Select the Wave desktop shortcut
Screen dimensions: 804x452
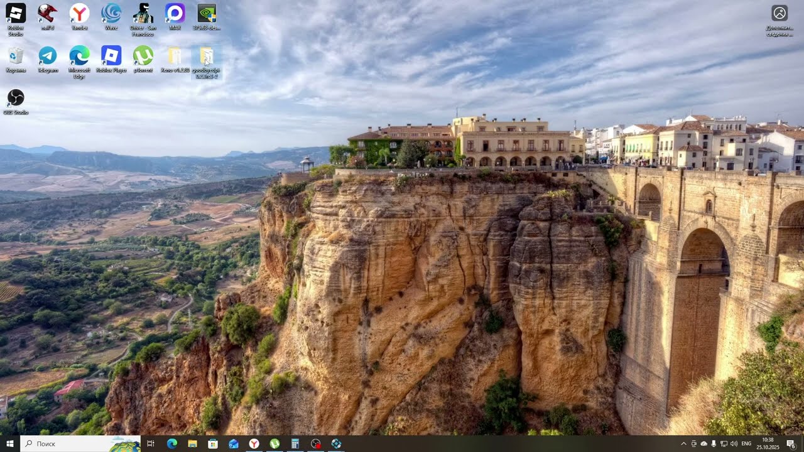(111, 17)
